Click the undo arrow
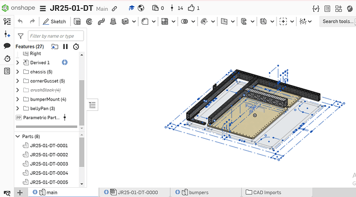 pyautogui.click(x=20, y=21)
